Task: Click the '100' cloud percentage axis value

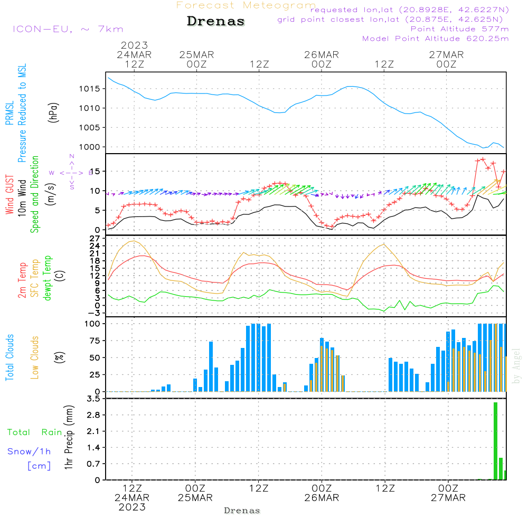Action: (x=92, y=324)
